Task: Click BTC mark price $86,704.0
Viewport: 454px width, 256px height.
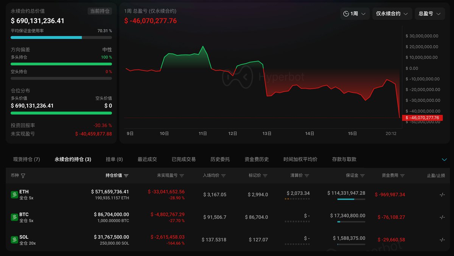Action: pyautogui.click(x=257, y=217)
